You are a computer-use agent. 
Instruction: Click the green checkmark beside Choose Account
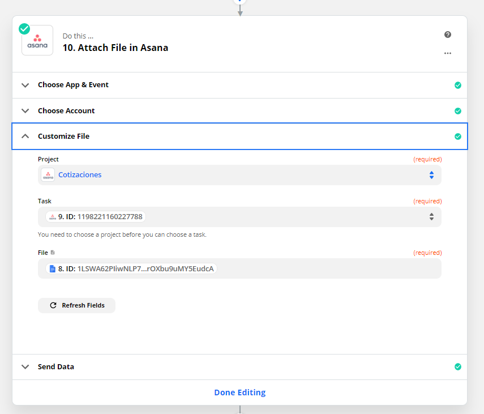coord(458,111)
